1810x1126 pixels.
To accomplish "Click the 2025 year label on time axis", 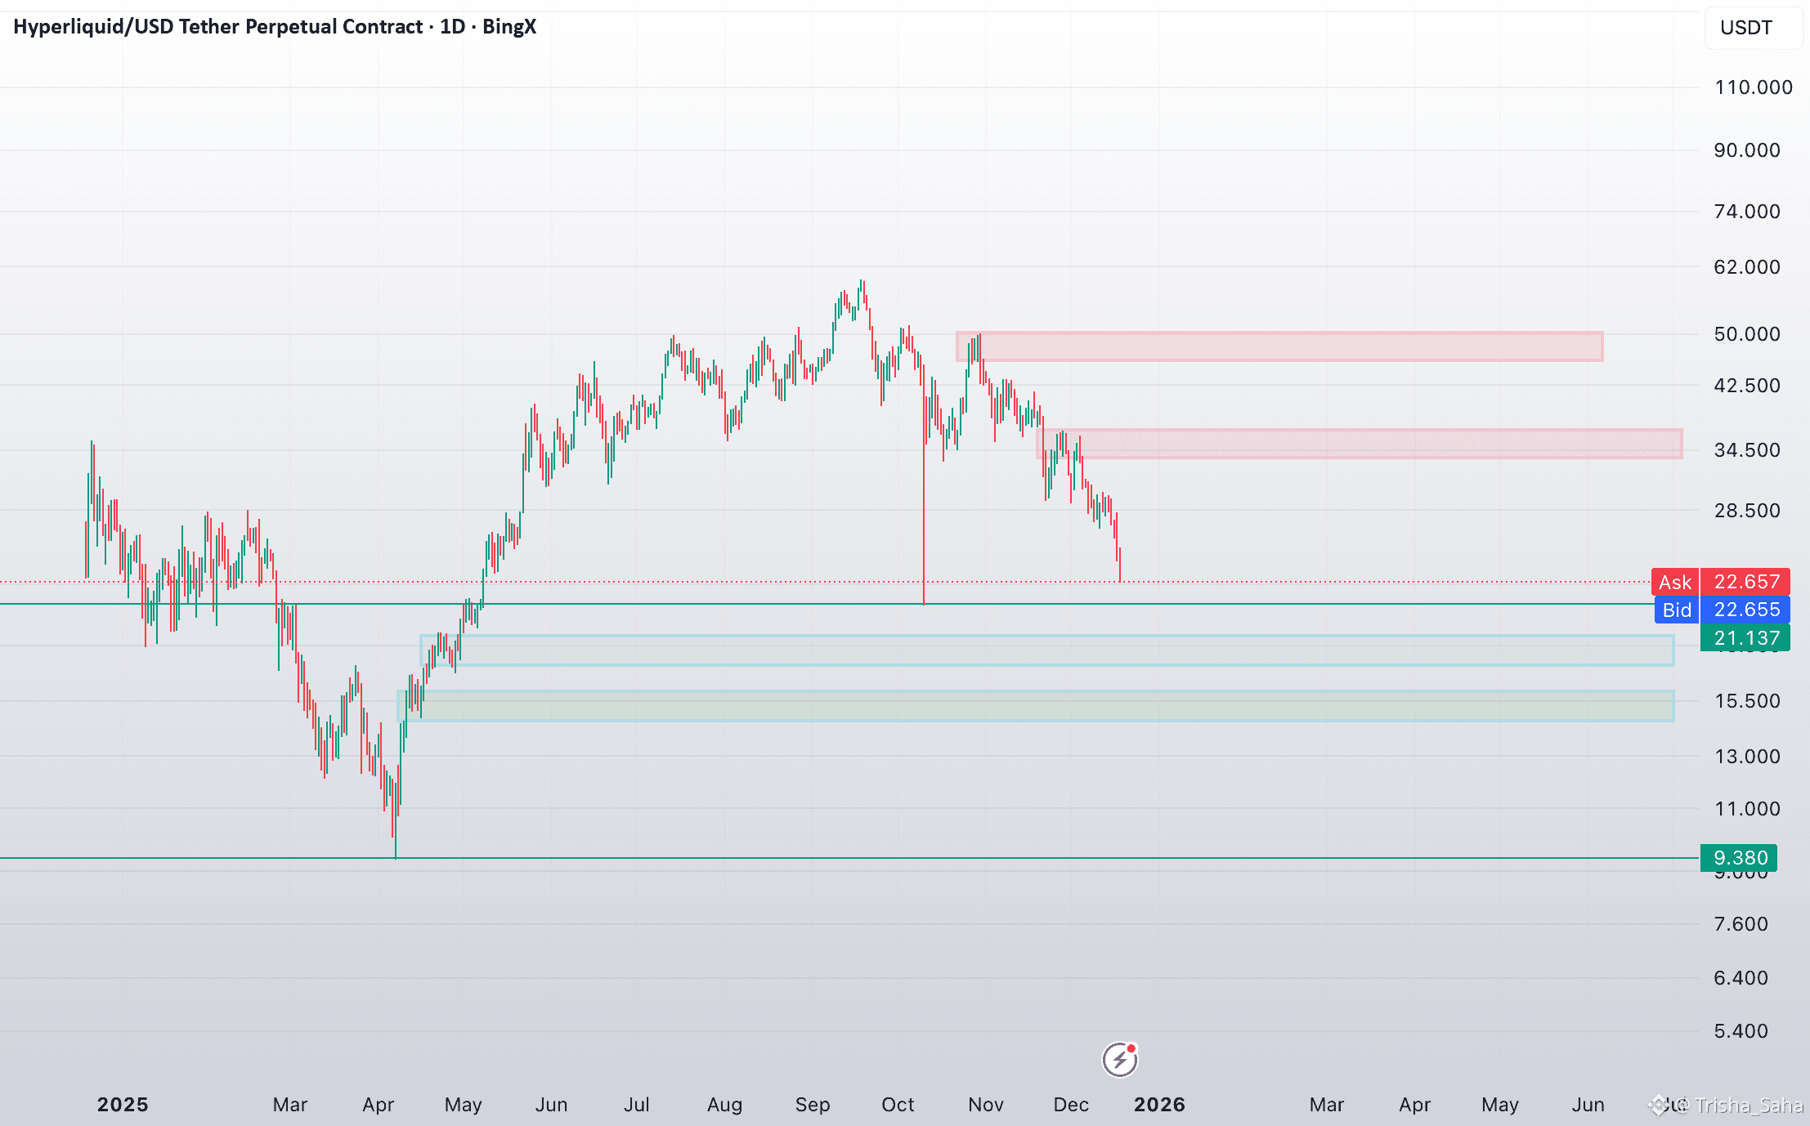I will click(123, 1105).
